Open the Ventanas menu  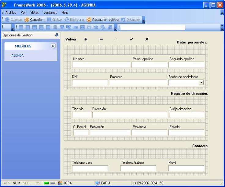(x=50, y=13)
